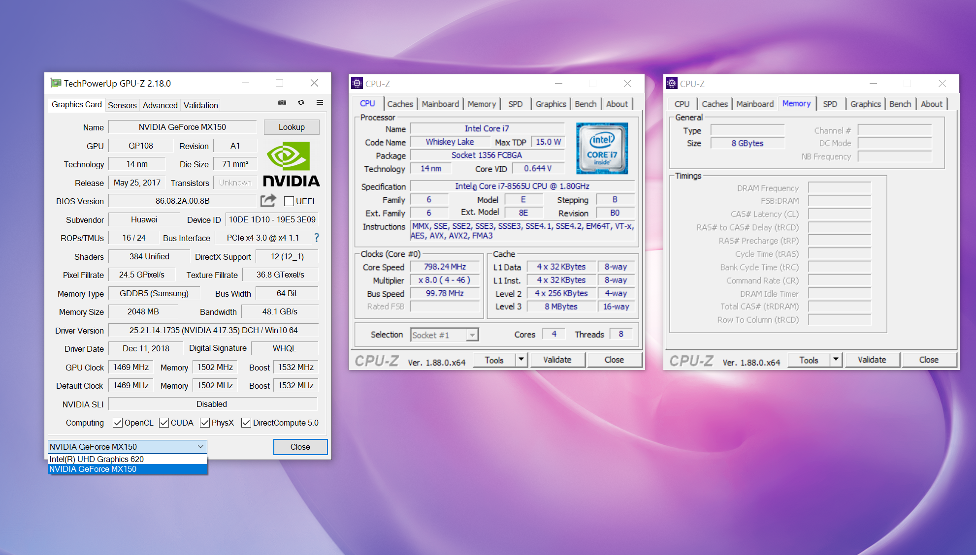The height and width of the screenshot is (555, 976).
Task: Open Memory tab in middle CPU-Z window
Action: tap(482, 104)
